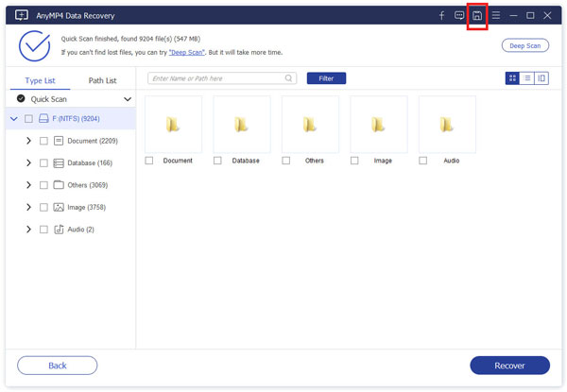Select the F:(NTFS) drive checkbox
This screenshot has width=567, height=392.
point(28,119)
